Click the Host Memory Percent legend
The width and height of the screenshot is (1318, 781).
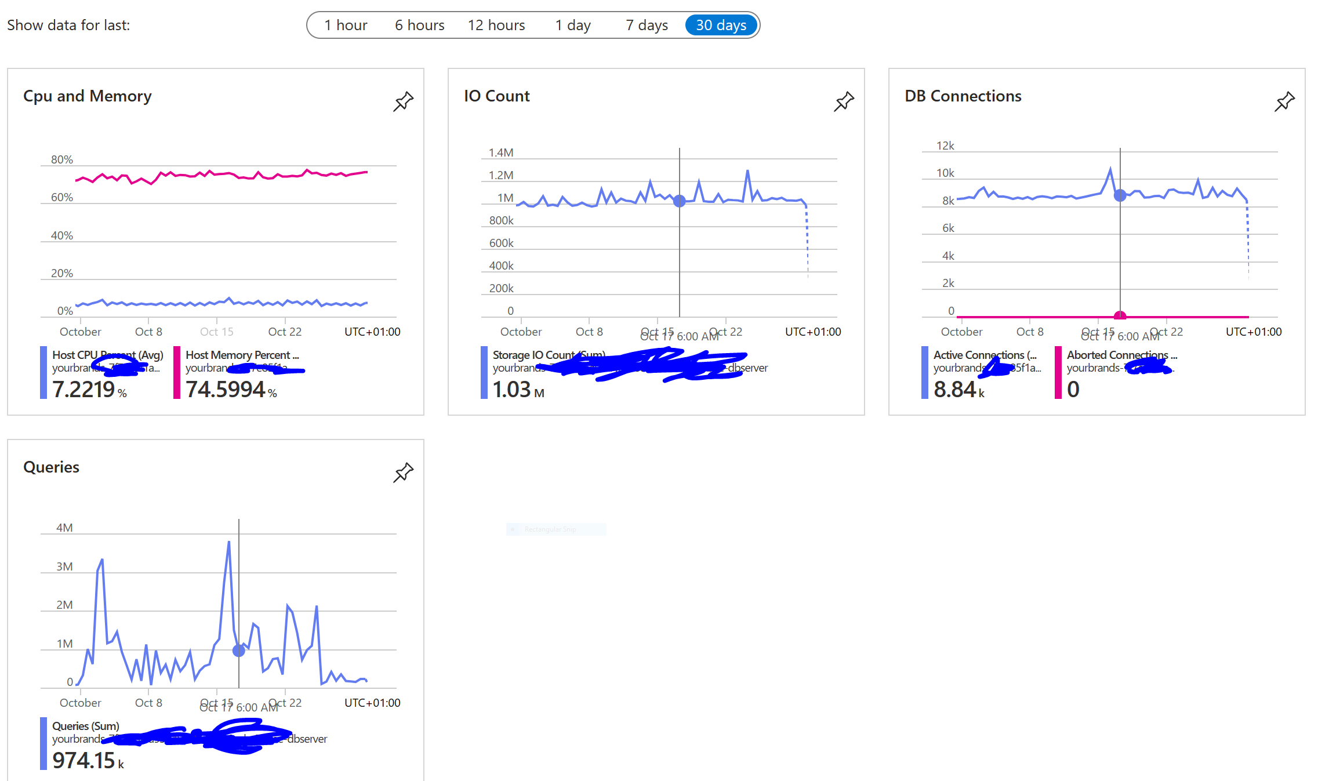point(242,355)
